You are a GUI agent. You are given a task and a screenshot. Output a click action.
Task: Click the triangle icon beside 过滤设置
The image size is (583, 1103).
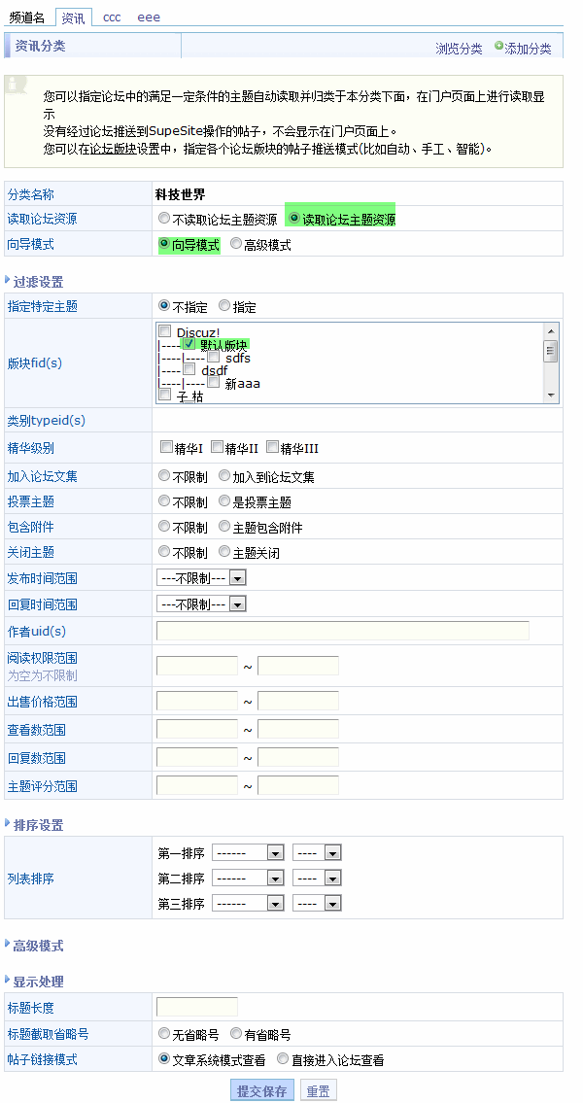[x=8, y=281]
